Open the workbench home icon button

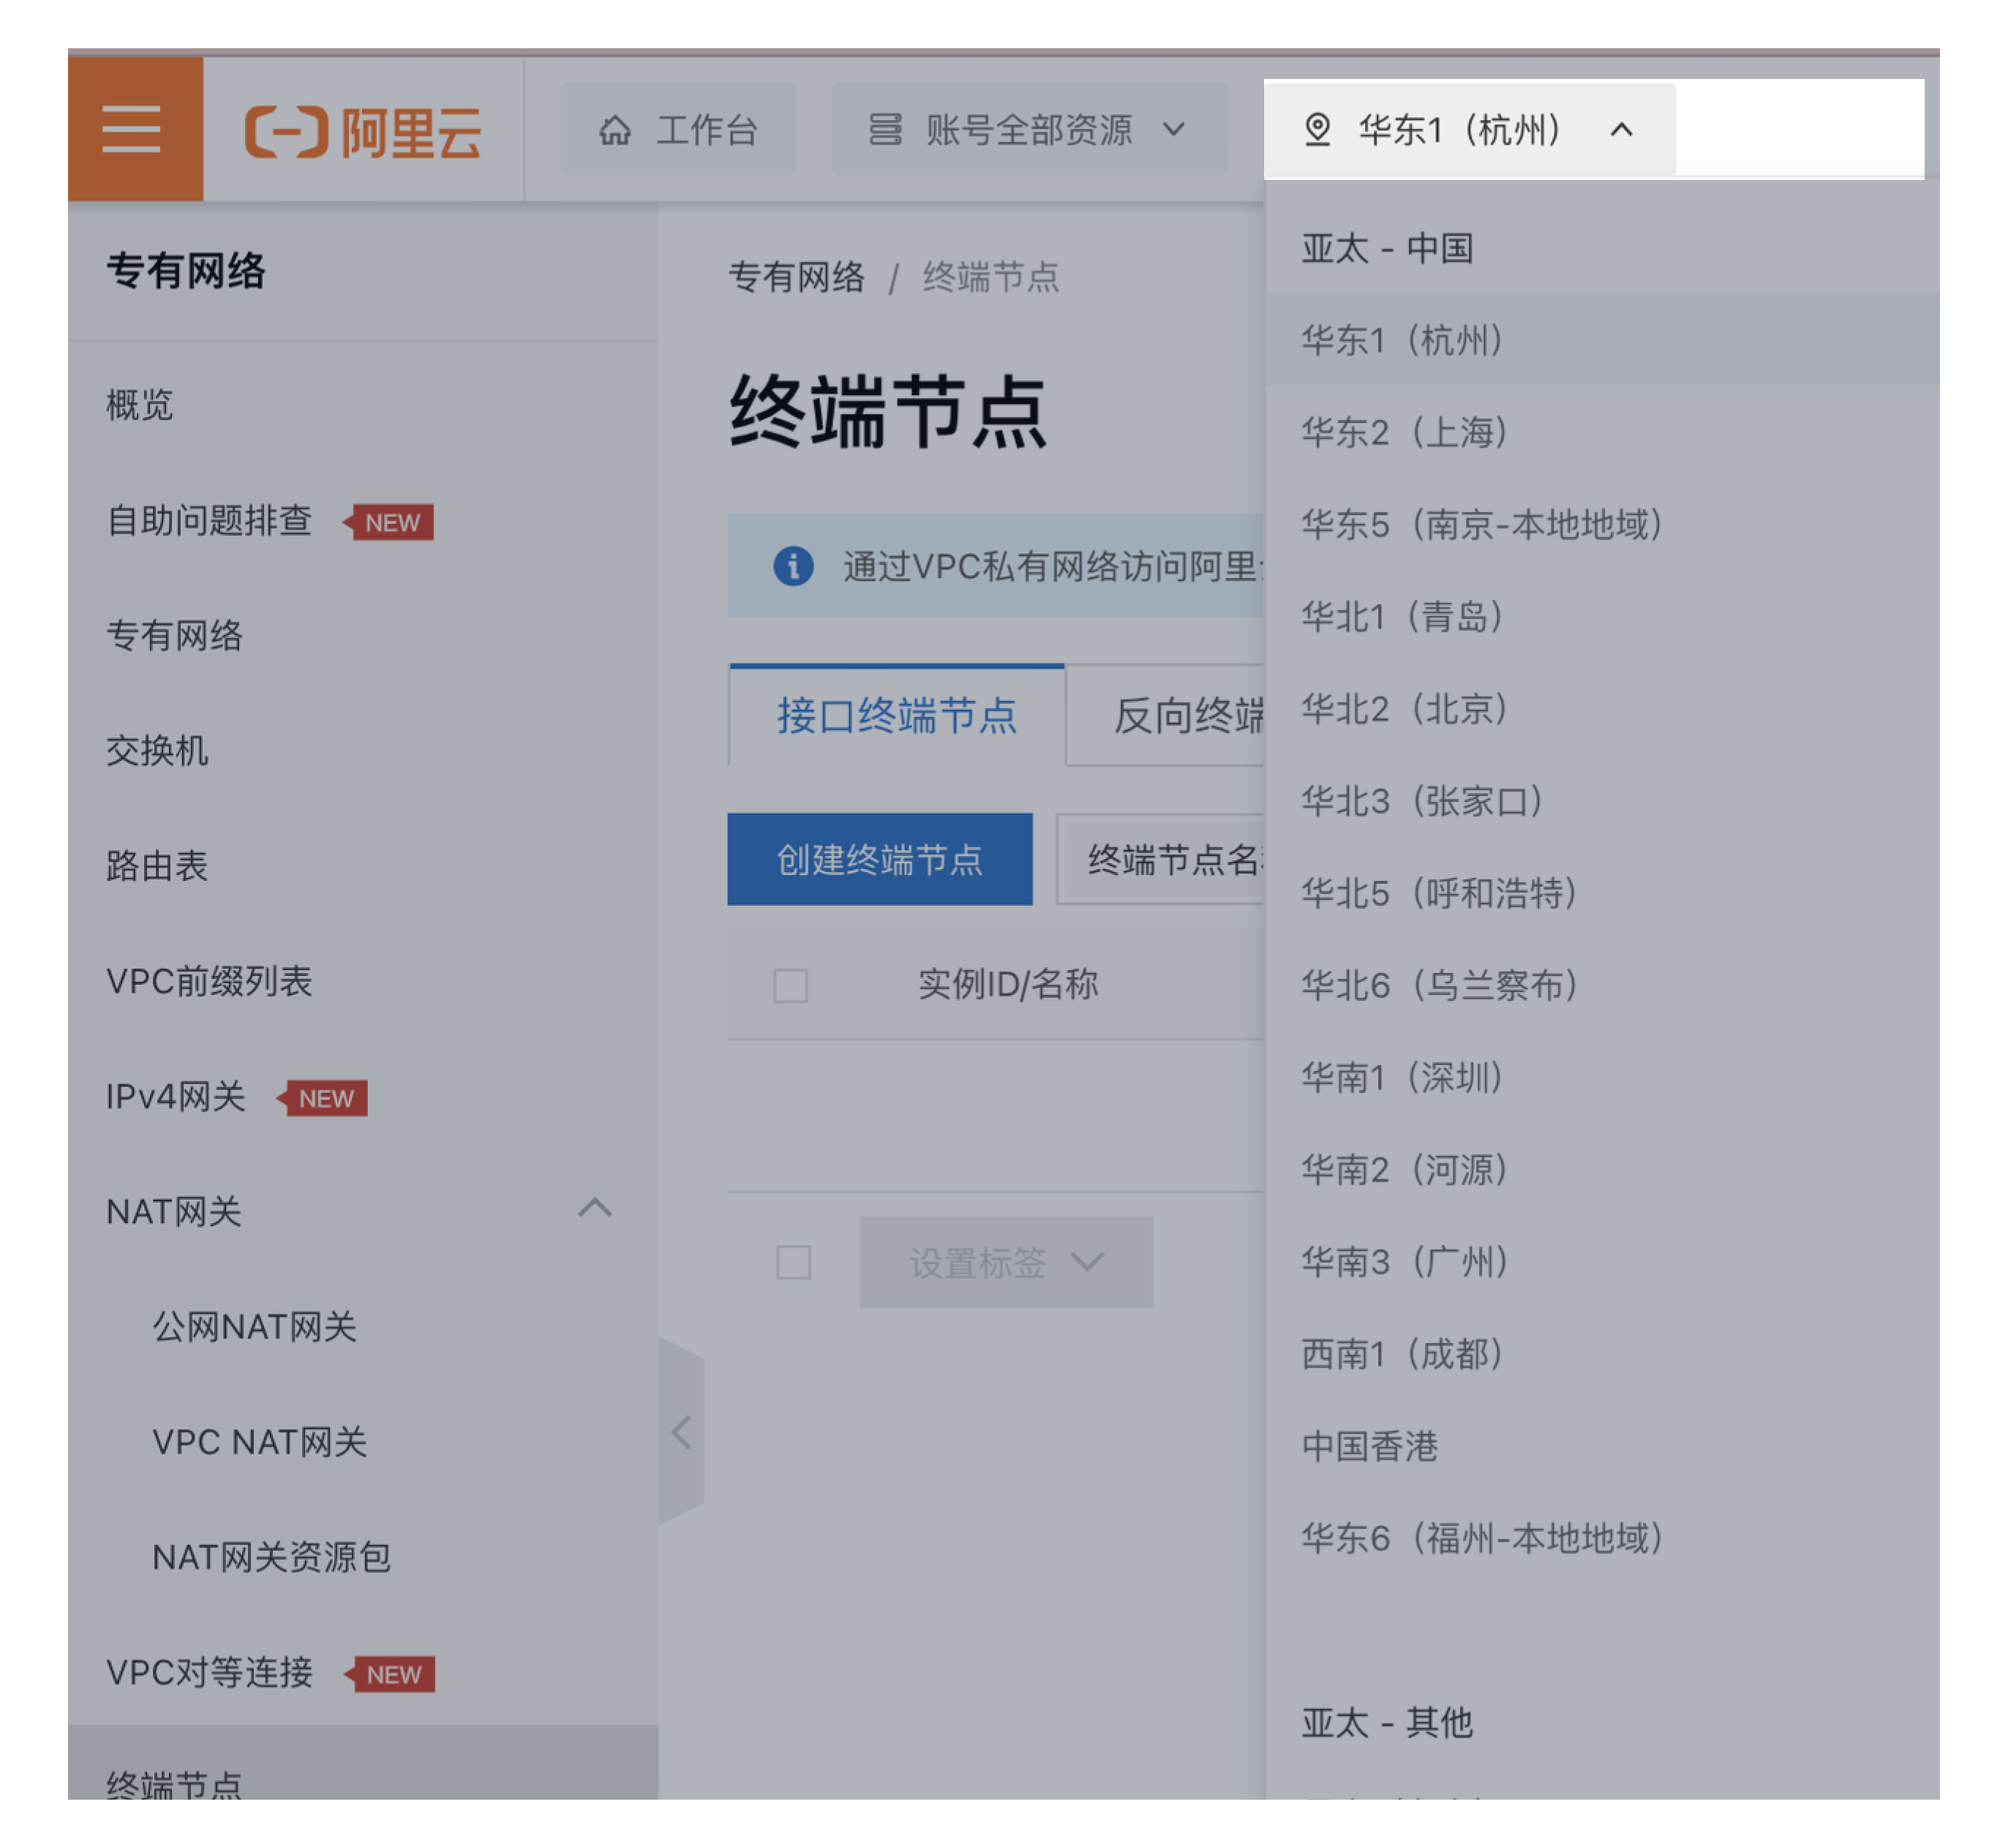(678, 130)
